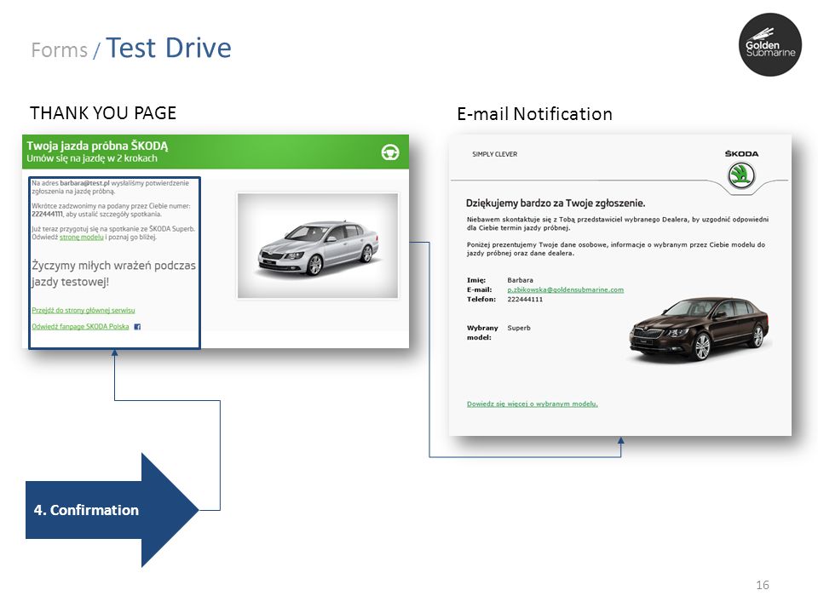Open 'Dowiedz się więcej o wybranym modelu' link
Screen dimensions: 818x613
tap(532, 404)
